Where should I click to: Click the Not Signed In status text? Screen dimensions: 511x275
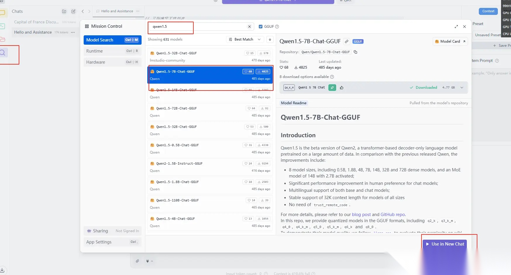click(127, 231)
